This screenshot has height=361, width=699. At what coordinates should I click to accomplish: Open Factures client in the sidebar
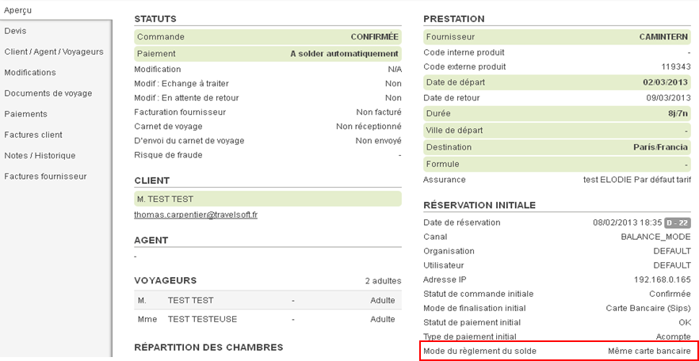pos(33,135)
